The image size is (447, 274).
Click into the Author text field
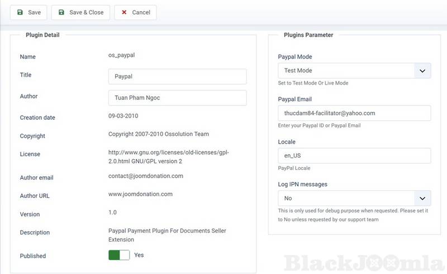[x=177, y=97]
